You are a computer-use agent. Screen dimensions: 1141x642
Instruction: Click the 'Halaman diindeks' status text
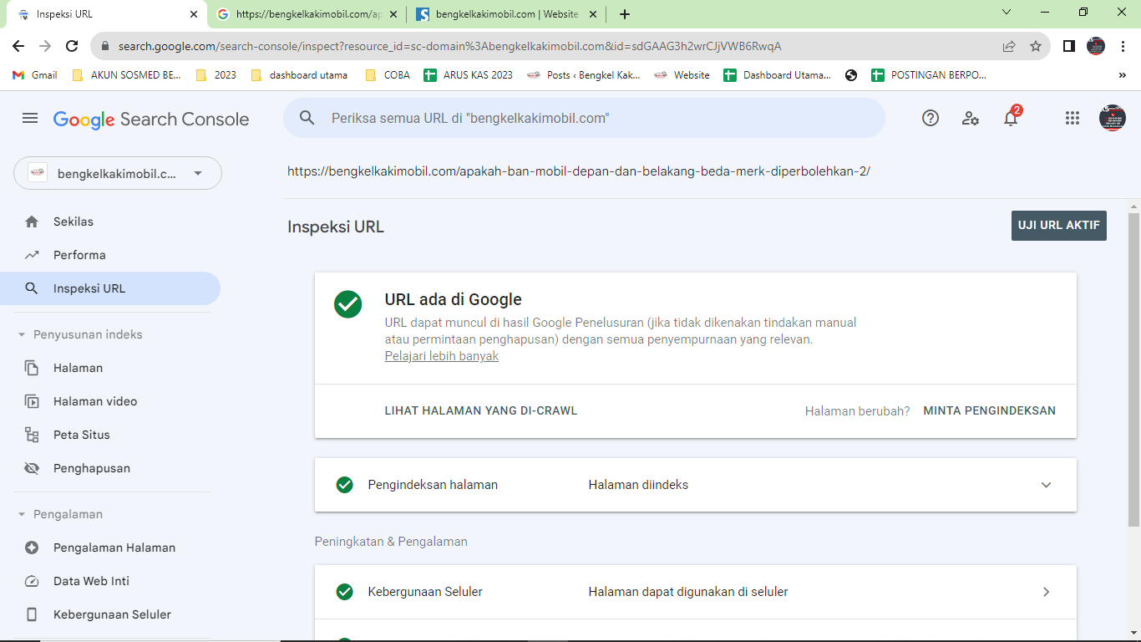(638, 485)
